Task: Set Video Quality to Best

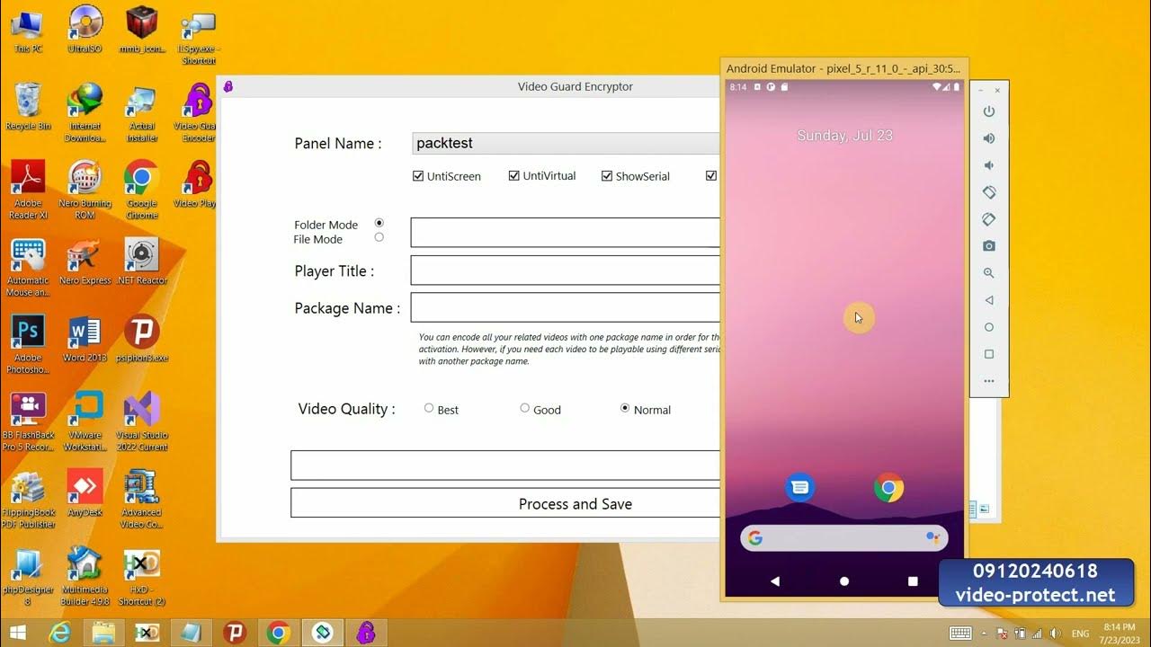Action: pyautogui.click(x=429, y=407)
